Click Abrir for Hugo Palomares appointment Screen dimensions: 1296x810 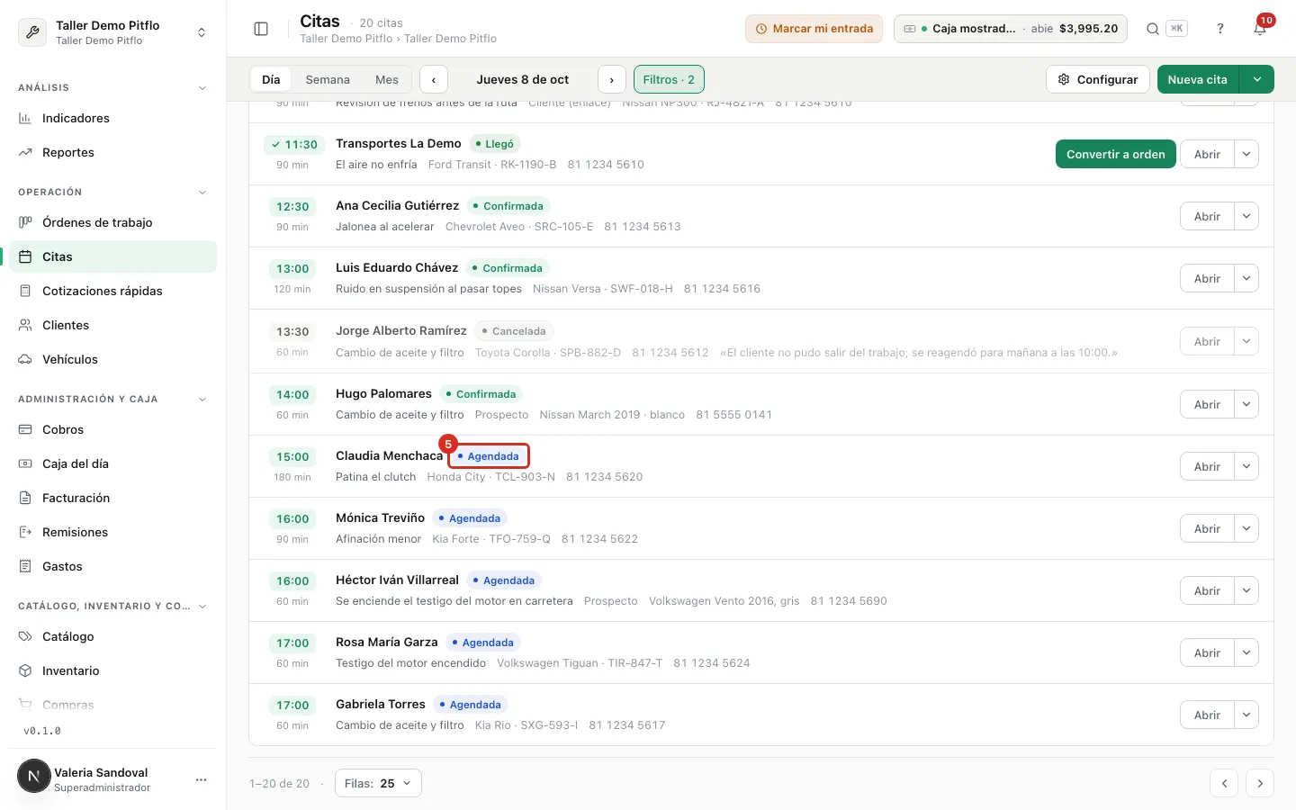tap(1207, 404)
